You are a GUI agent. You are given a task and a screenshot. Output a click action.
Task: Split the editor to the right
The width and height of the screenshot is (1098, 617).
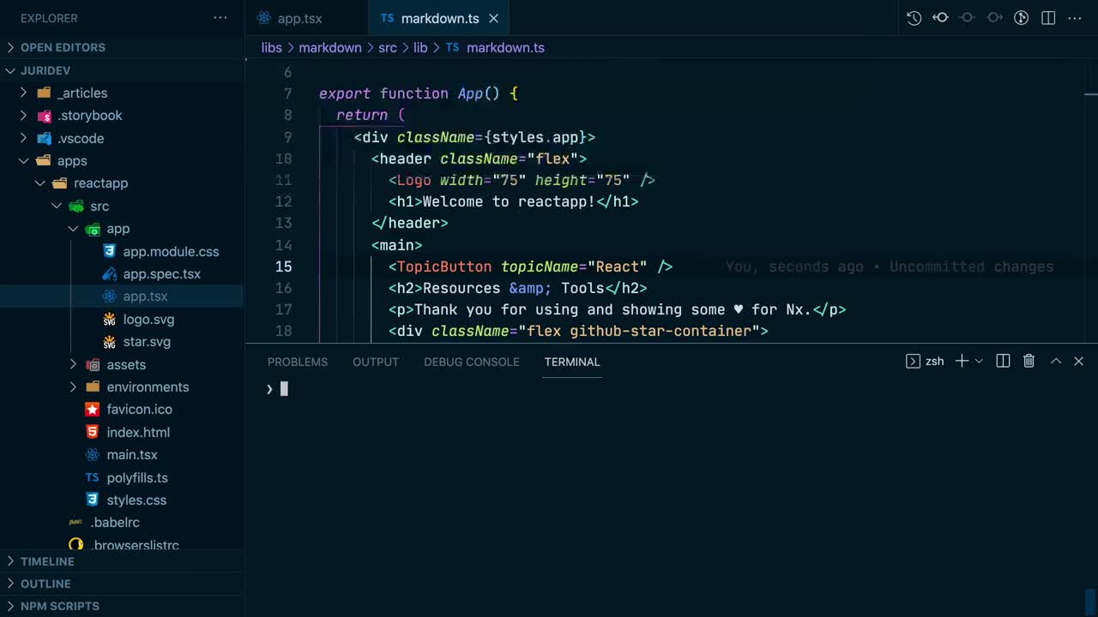1047,18
